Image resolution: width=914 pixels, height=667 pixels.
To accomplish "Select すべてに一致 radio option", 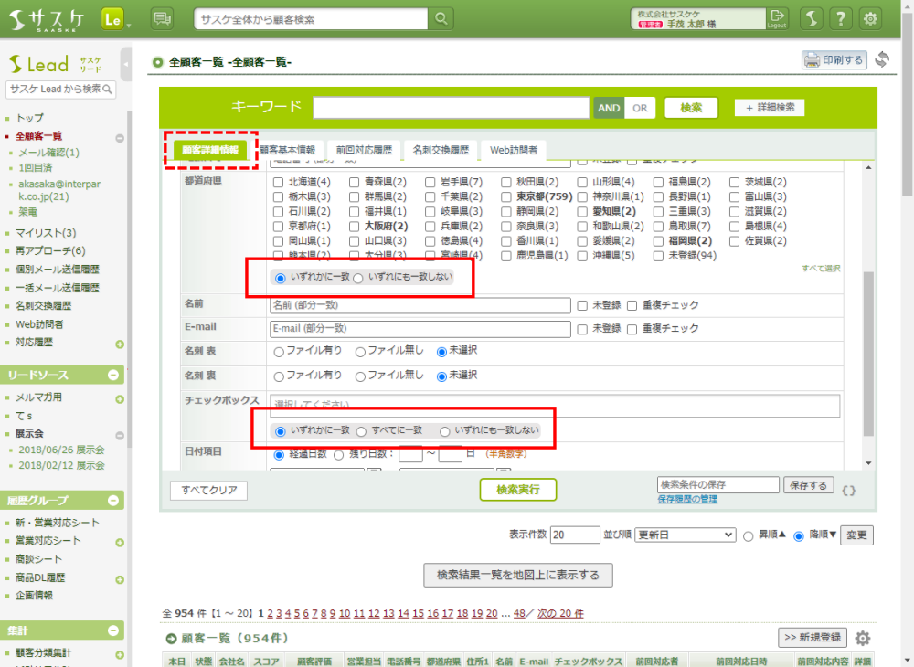I will pos(362,430).
